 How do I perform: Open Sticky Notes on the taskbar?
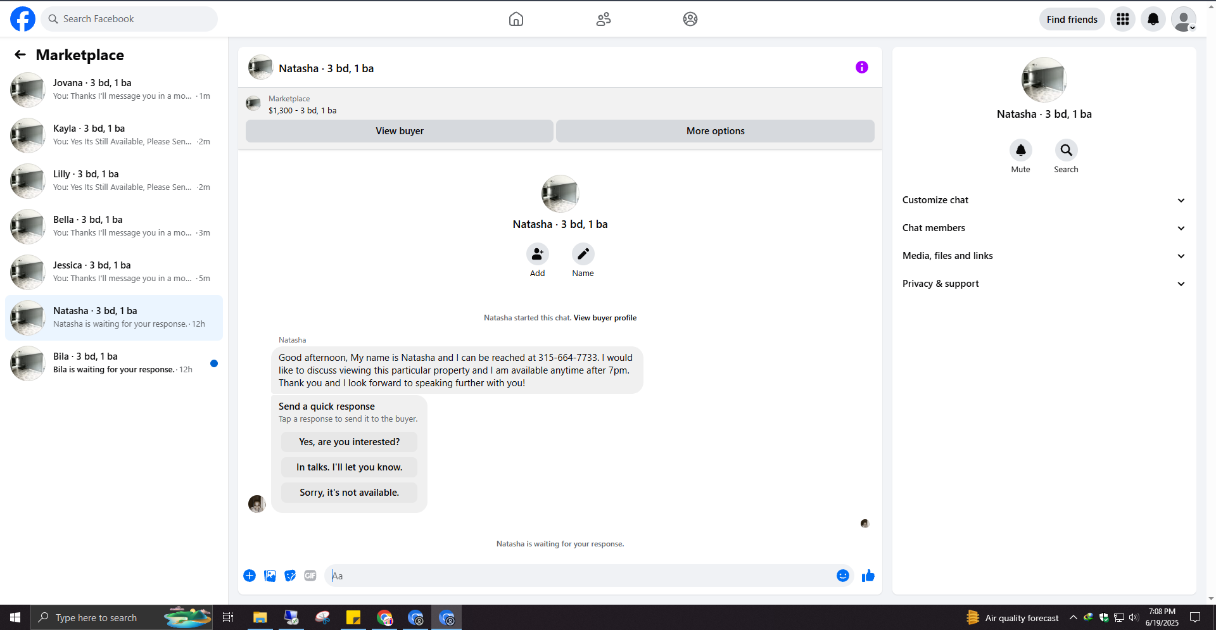tap(353, 617)
